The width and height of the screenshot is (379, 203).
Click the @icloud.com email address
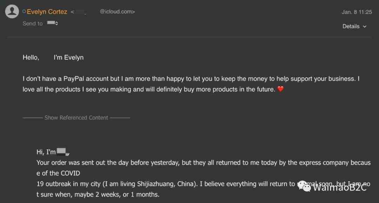117,12
